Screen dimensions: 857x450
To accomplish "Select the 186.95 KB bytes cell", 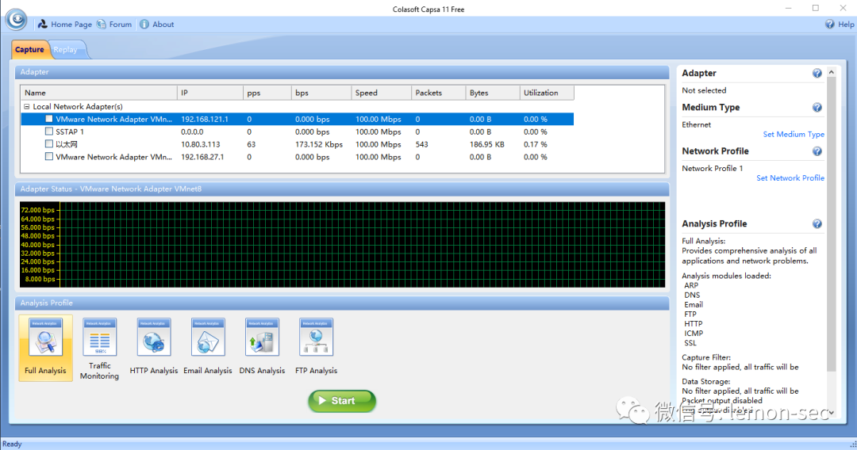I will [487, 144].
